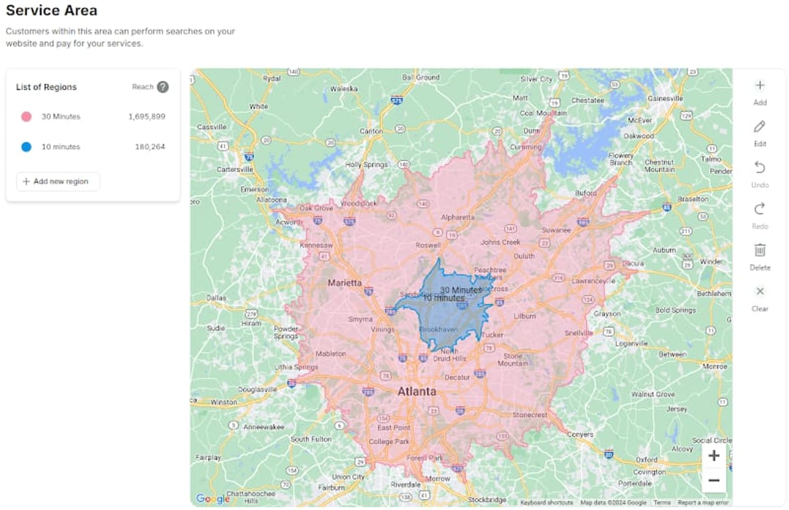Click the reach value 180,264

click(x=150, y=147)
